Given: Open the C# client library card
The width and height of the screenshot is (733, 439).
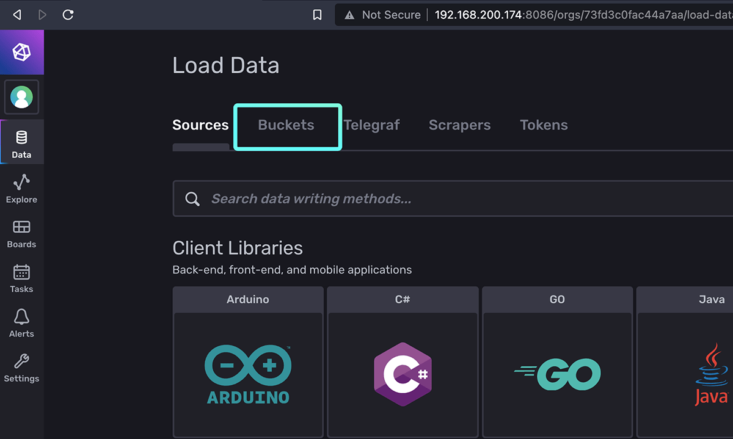Looking at the screenshot, I should pyautogui.click(x=403, y=363).
